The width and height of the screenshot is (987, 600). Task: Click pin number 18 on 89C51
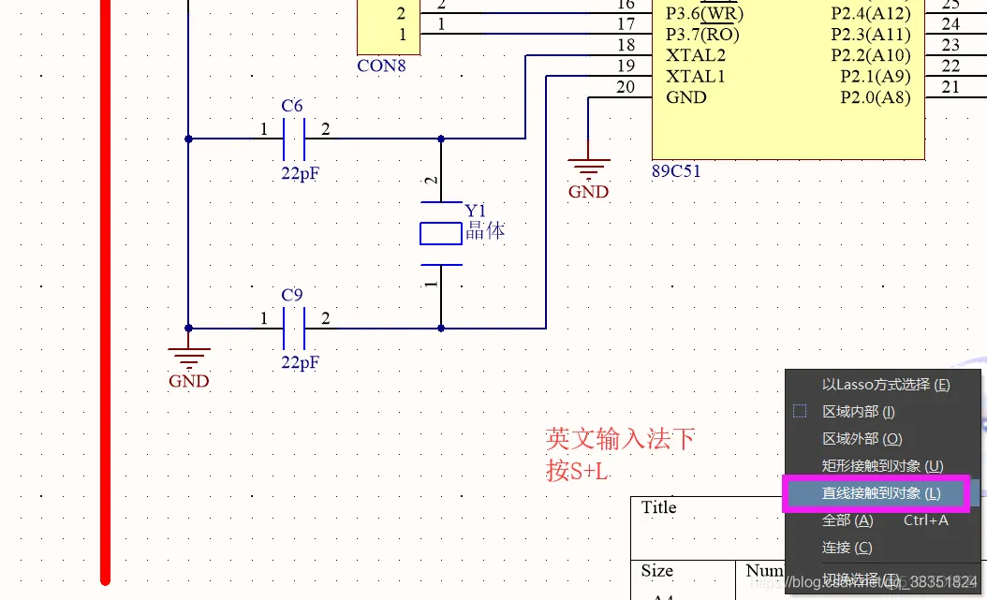point(626,45)
